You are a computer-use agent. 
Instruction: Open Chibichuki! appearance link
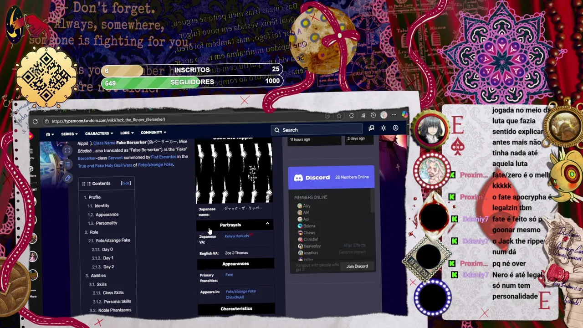point(235,297)
